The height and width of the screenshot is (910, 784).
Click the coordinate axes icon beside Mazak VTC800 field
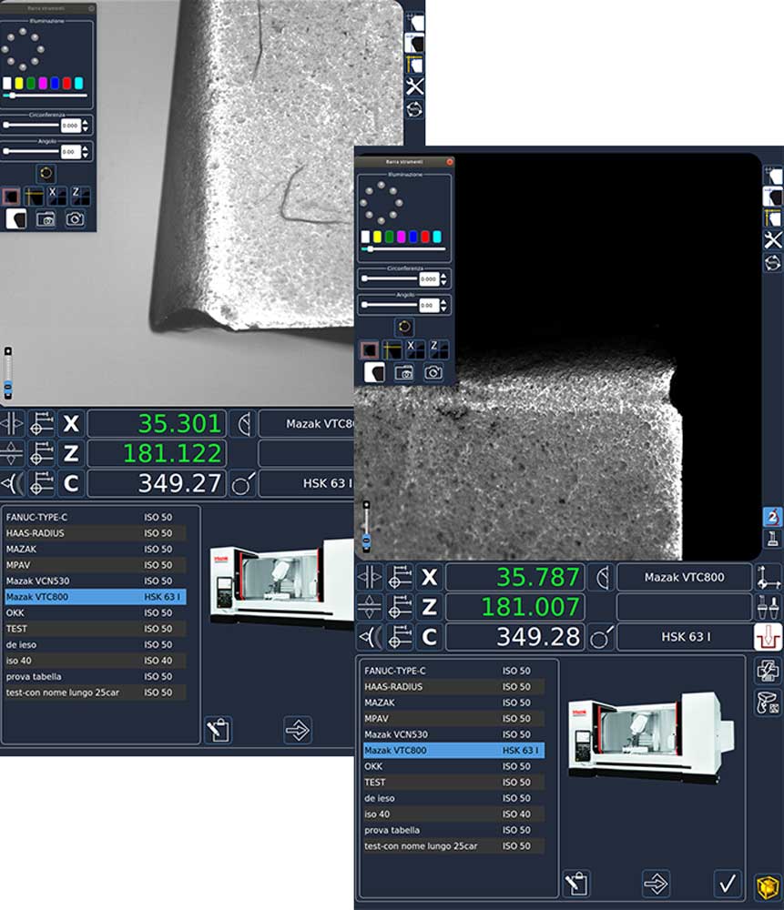point(768,577)
